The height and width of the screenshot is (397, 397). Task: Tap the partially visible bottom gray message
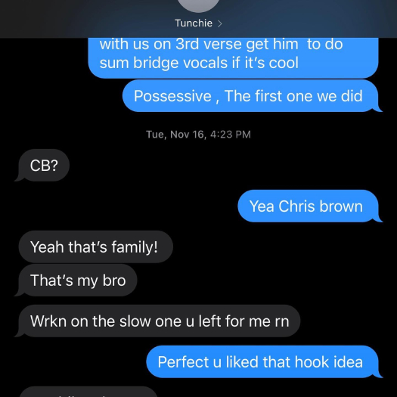88,392
